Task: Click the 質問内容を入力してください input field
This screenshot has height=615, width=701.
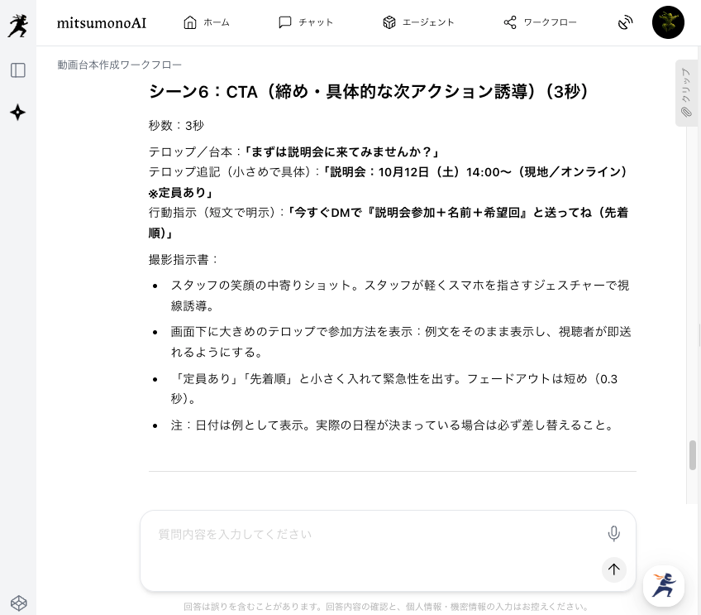Action: pyautogui.click(x=371, y=534)
